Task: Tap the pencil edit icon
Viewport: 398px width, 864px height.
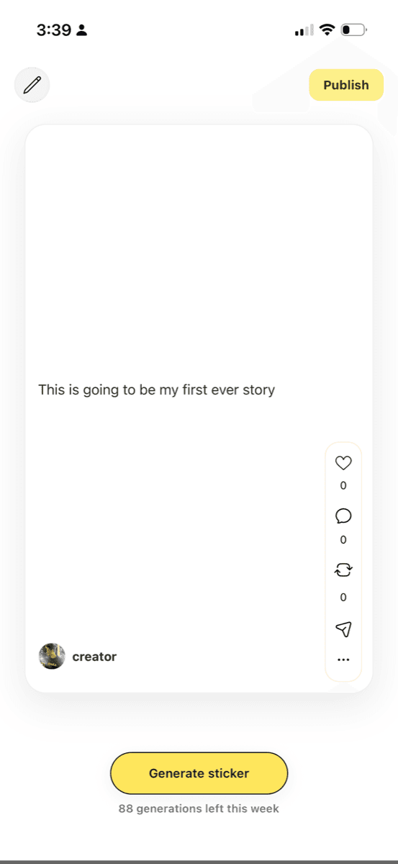Action: point(32,86)
